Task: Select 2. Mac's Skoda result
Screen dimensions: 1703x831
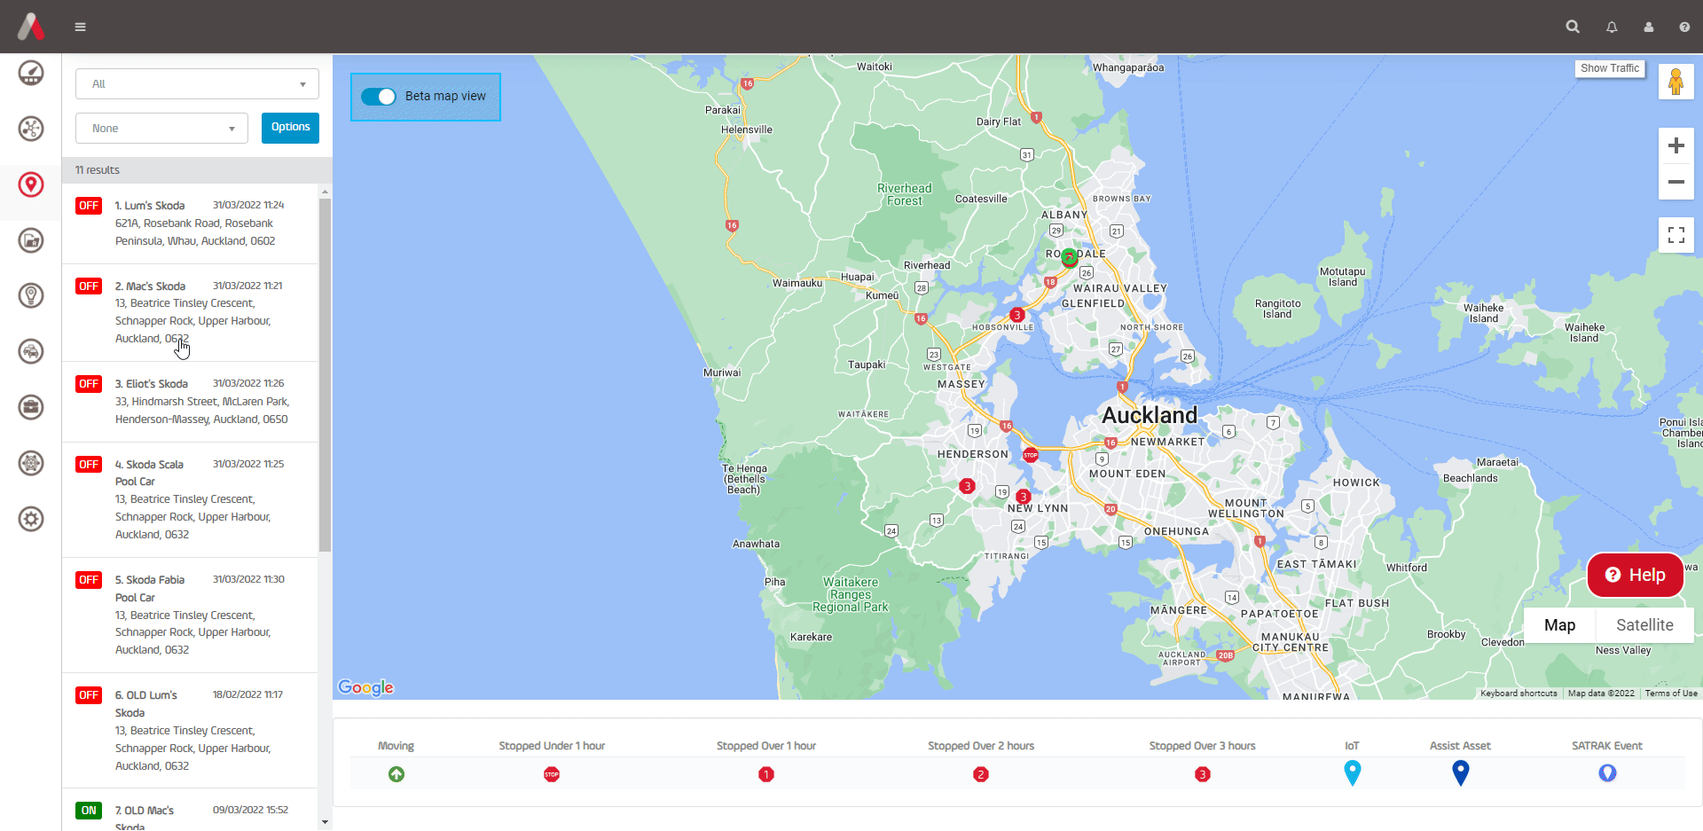Action: [x=190, y=312]
